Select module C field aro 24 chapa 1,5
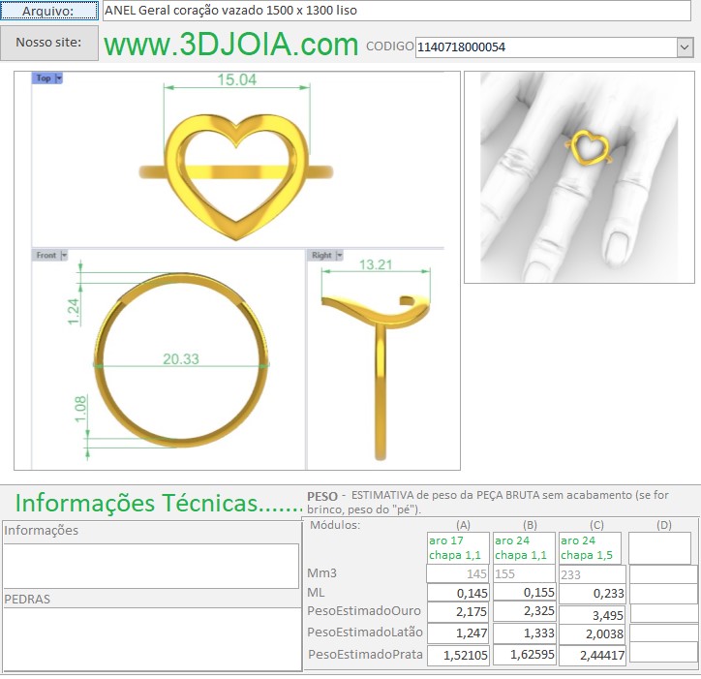The width and height of the screenshot is (701, 679). click(x=590, y=548)
